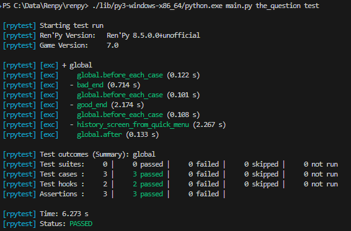
Task: Click '0 failed' in Test cases row
Action: 203,174
